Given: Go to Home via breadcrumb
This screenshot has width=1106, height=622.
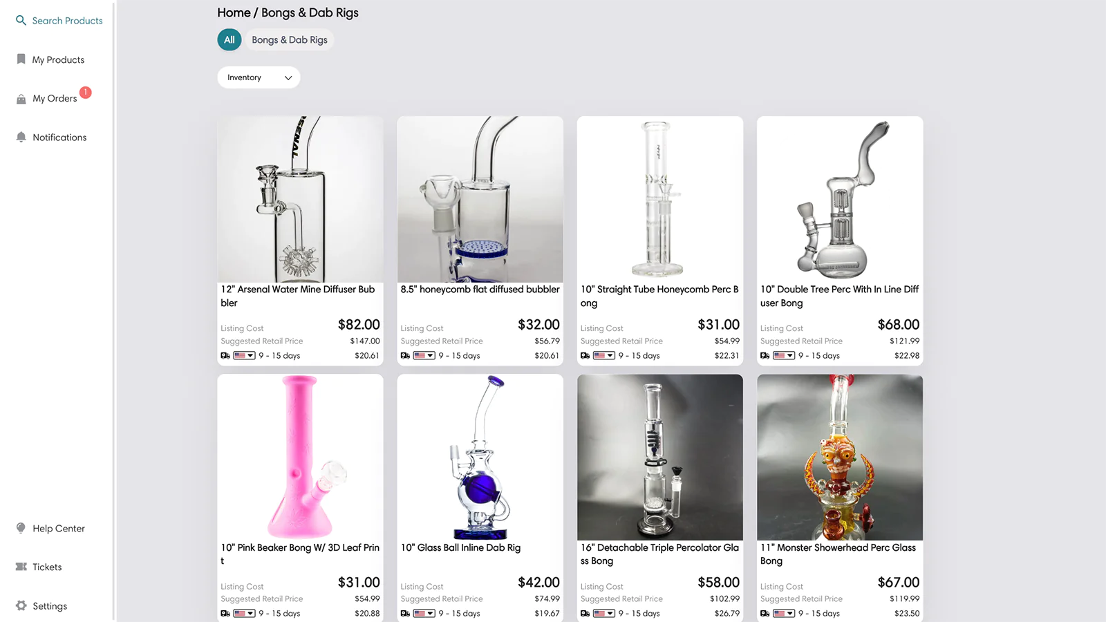Looking at the screenshot, I should (x=234, y=12).
